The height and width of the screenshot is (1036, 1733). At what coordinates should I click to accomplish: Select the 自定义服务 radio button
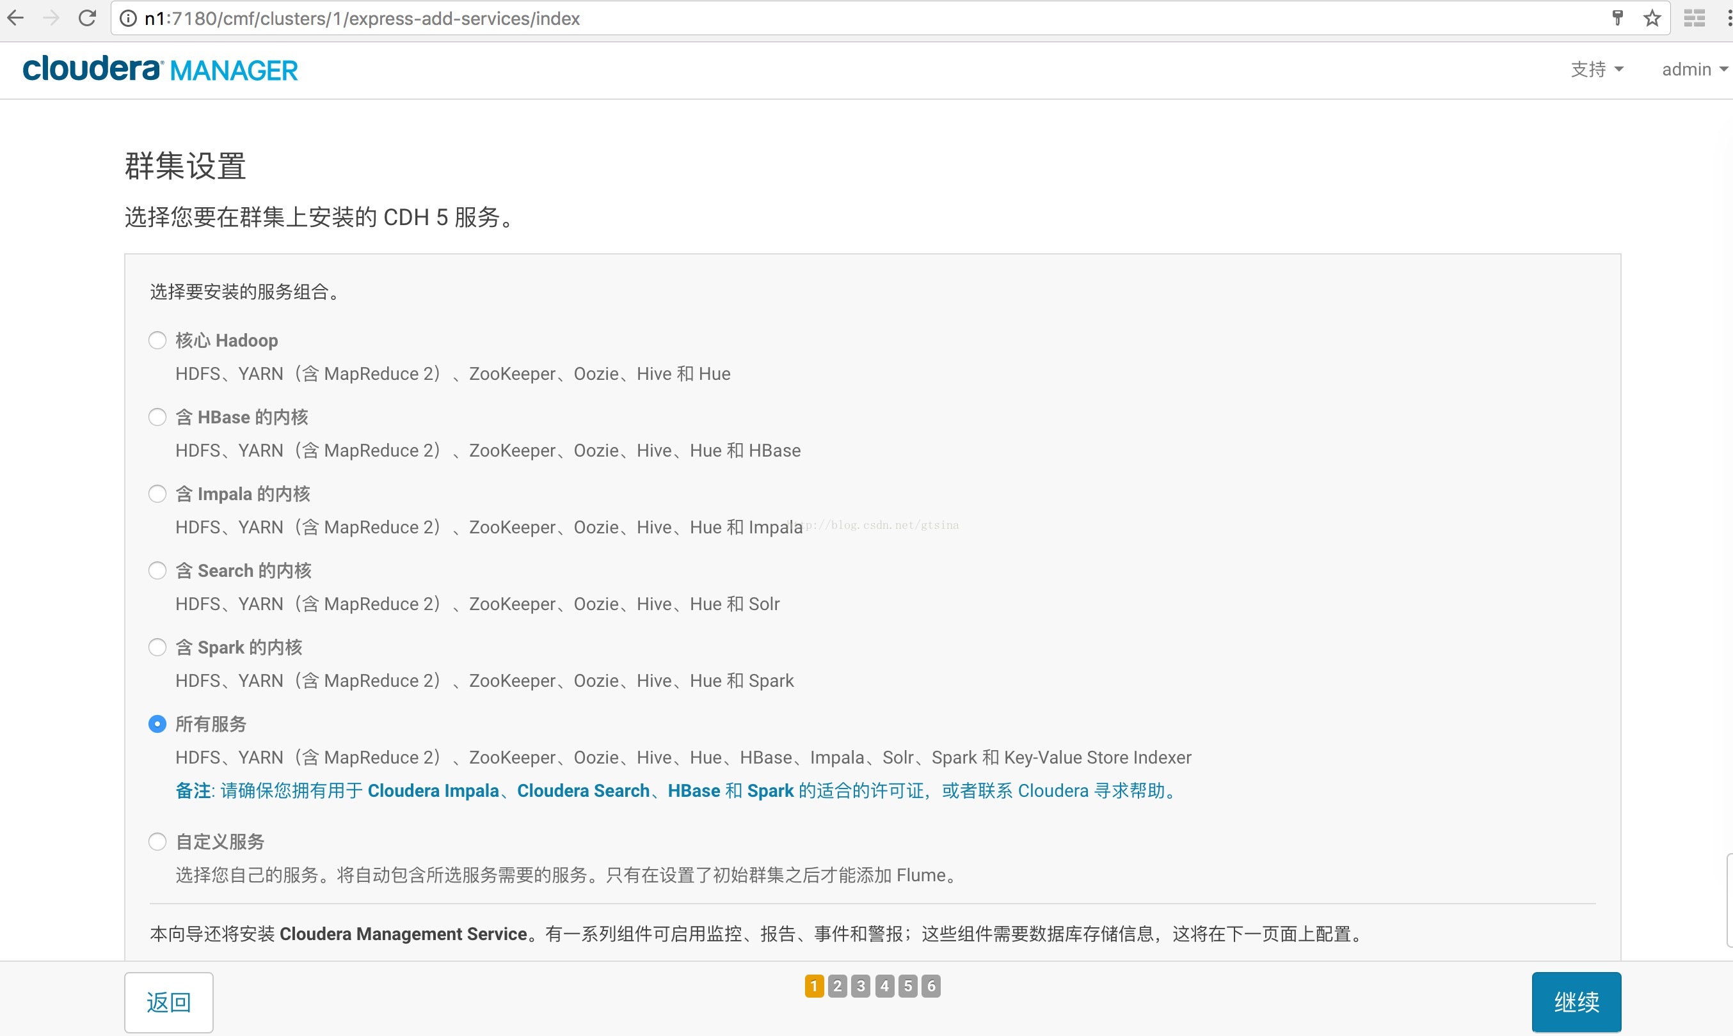[x=157, y=841]
